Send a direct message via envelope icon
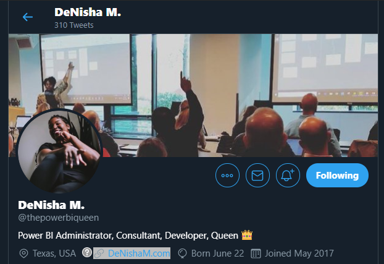Image resolution: width=384 pixels, height=264 pixels. click(x=257, y=175)
